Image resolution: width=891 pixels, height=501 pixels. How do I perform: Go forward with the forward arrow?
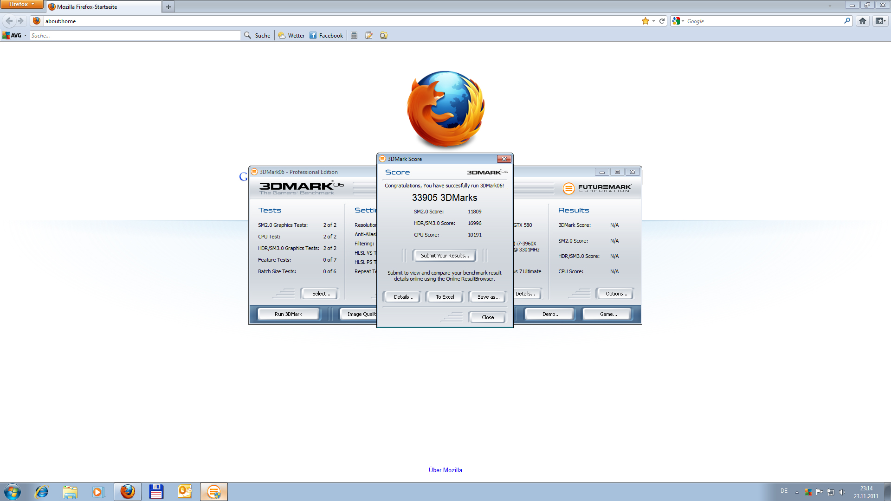click(21, 21)
